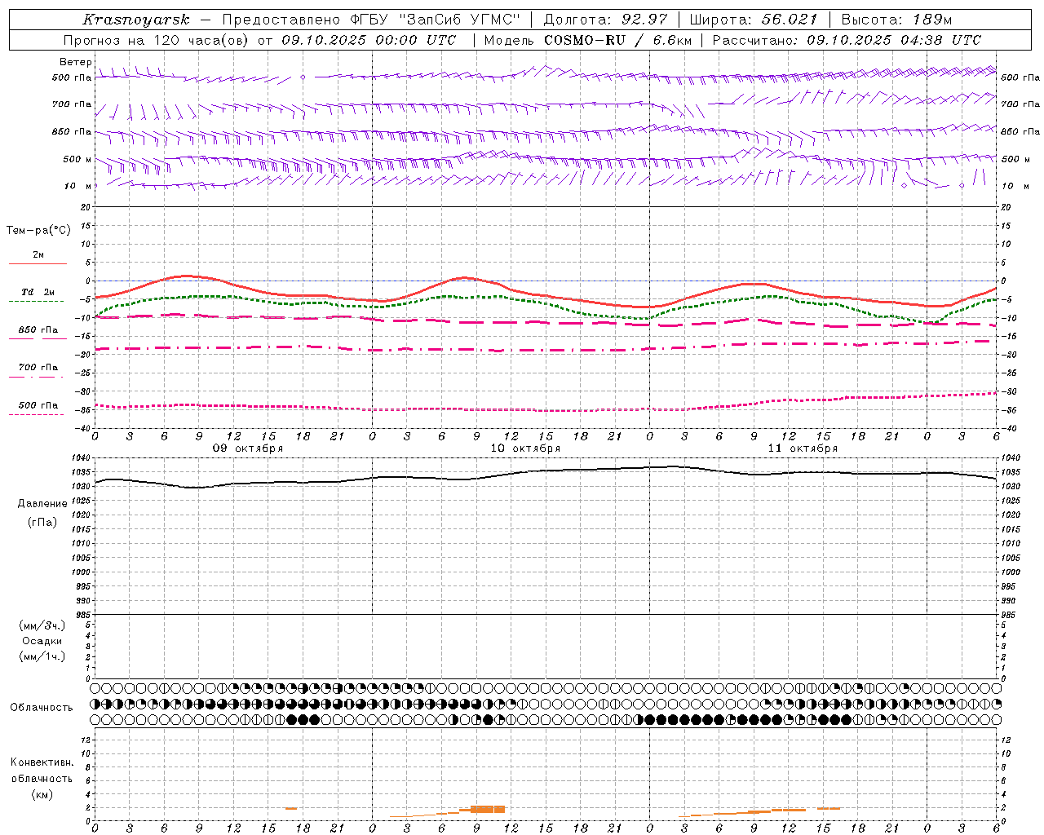The width and height of the screenshot is (1044, 835).
Task: Click the Долгота: 92.97 value
Action: 605,20
